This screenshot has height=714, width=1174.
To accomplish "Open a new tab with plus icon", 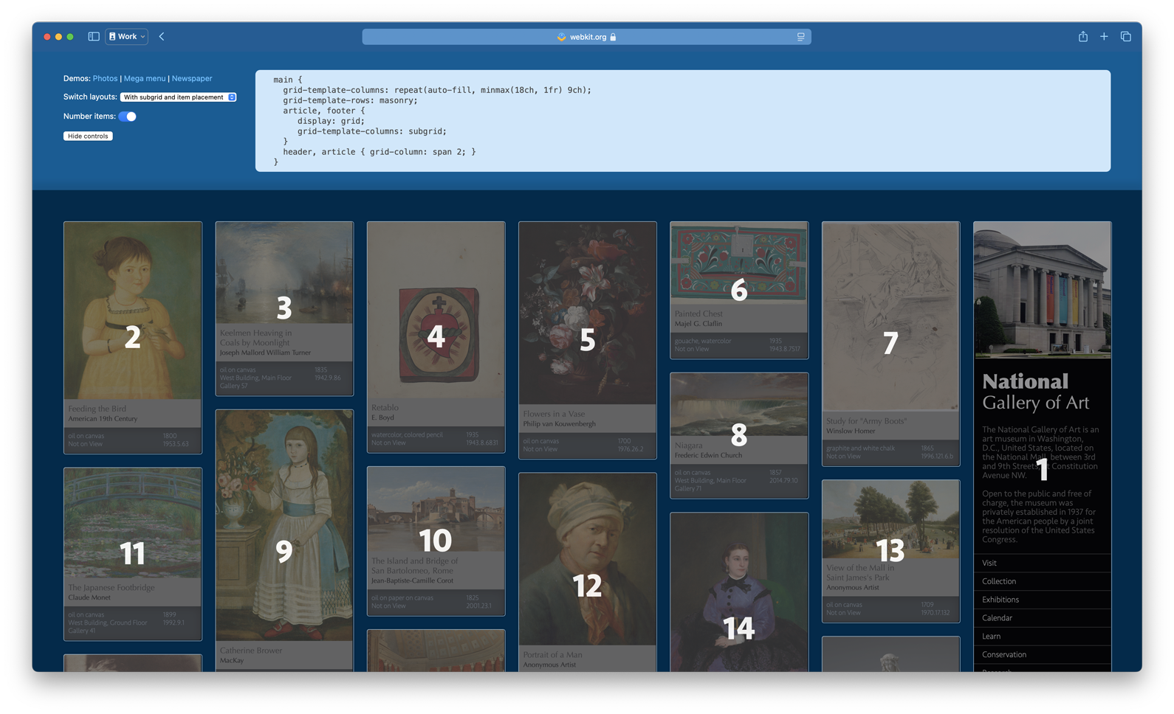I will tap(1104, 36).
